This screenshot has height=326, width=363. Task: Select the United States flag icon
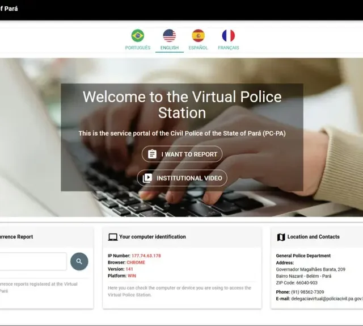pyautogui.click(x=169, y=36)
